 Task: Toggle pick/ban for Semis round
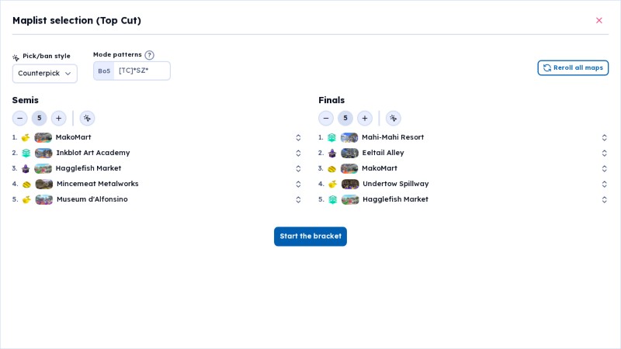coord(87,118)
